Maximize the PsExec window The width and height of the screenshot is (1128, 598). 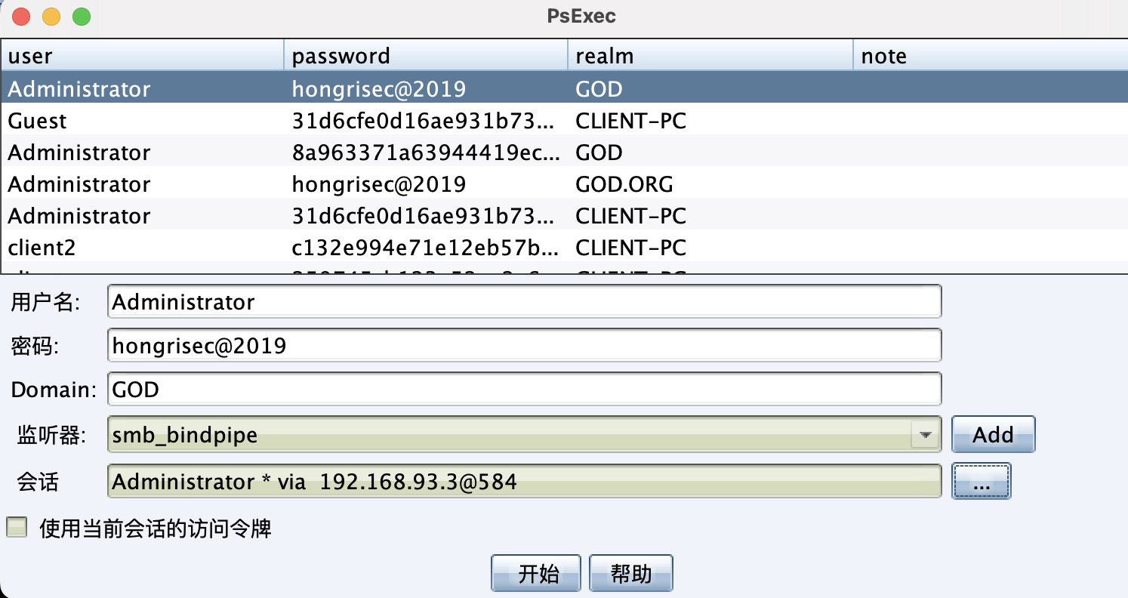click(81, 16)
